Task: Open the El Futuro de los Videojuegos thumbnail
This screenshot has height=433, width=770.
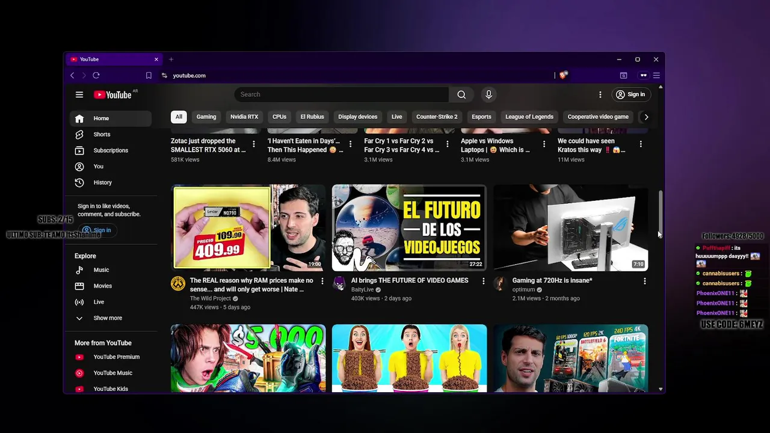Action: pyautogui.click(x=409, y=227)
